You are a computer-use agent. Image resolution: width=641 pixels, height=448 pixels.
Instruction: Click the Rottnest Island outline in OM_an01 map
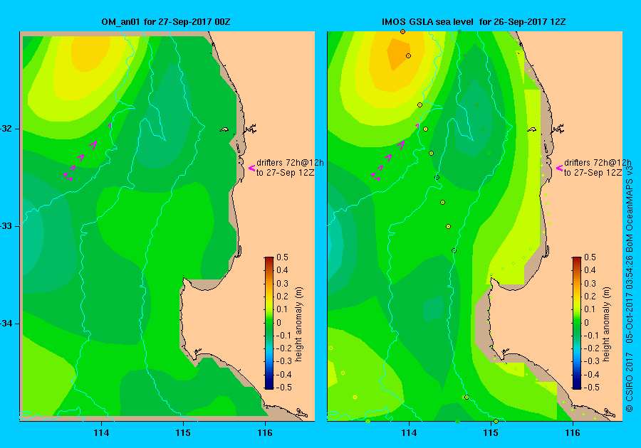pyautogui.click(x=224, y=129)
